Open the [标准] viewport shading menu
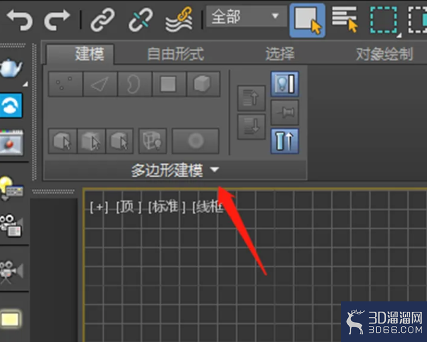 tap(167, 208)
